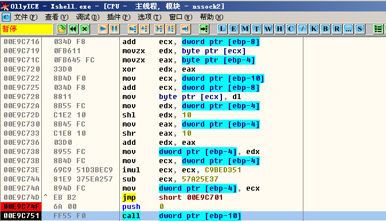Click the Close program X icon
The width and height of the screenshot is (386, 221).
85,29
